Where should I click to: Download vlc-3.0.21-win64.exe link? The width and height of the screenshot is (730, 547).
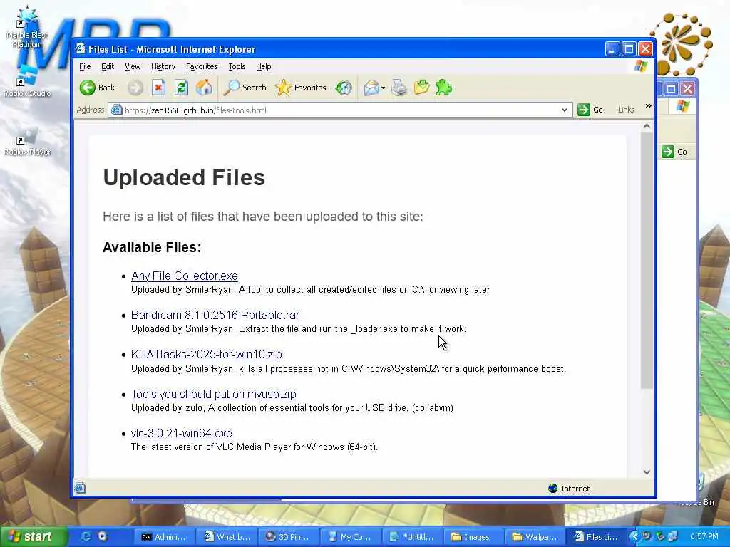[x=182, y=433]
